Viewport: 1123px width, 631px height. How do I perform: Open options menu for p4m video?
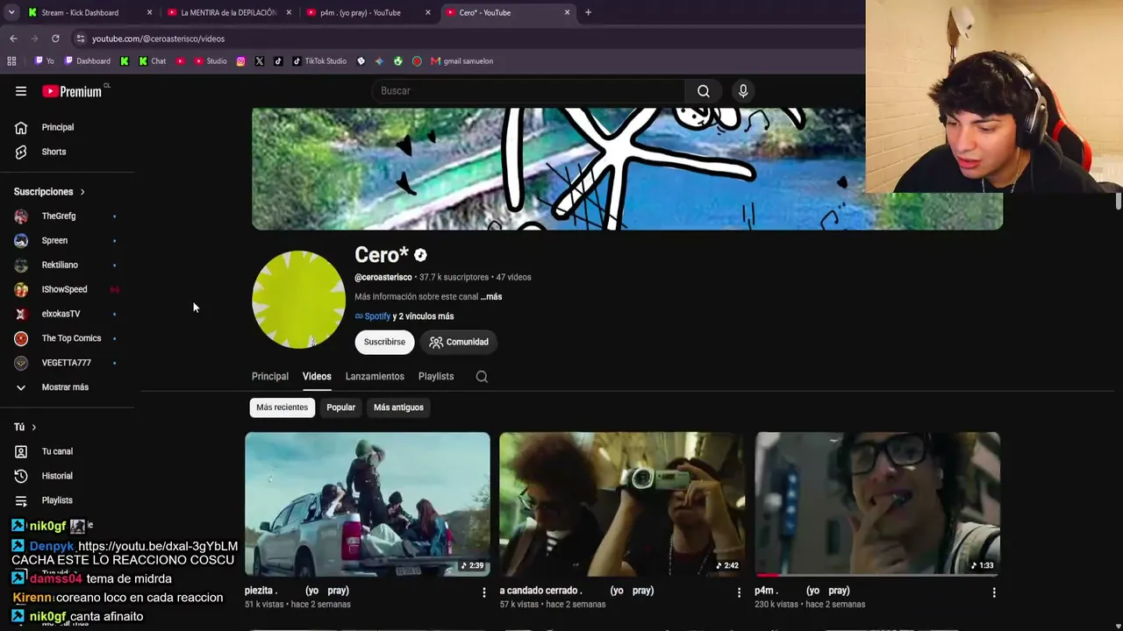[994, 592]
